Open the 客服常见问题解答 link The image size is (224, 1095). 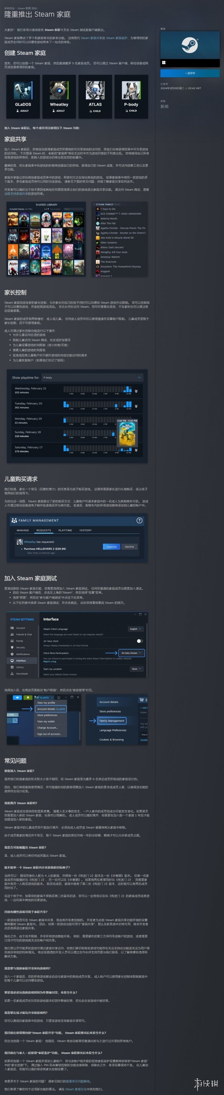click(77, 1081)
